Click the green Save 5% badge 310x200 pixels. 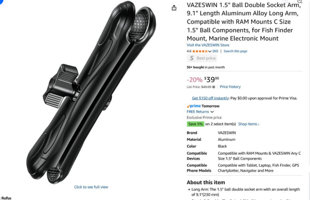[x=195, y=124]
